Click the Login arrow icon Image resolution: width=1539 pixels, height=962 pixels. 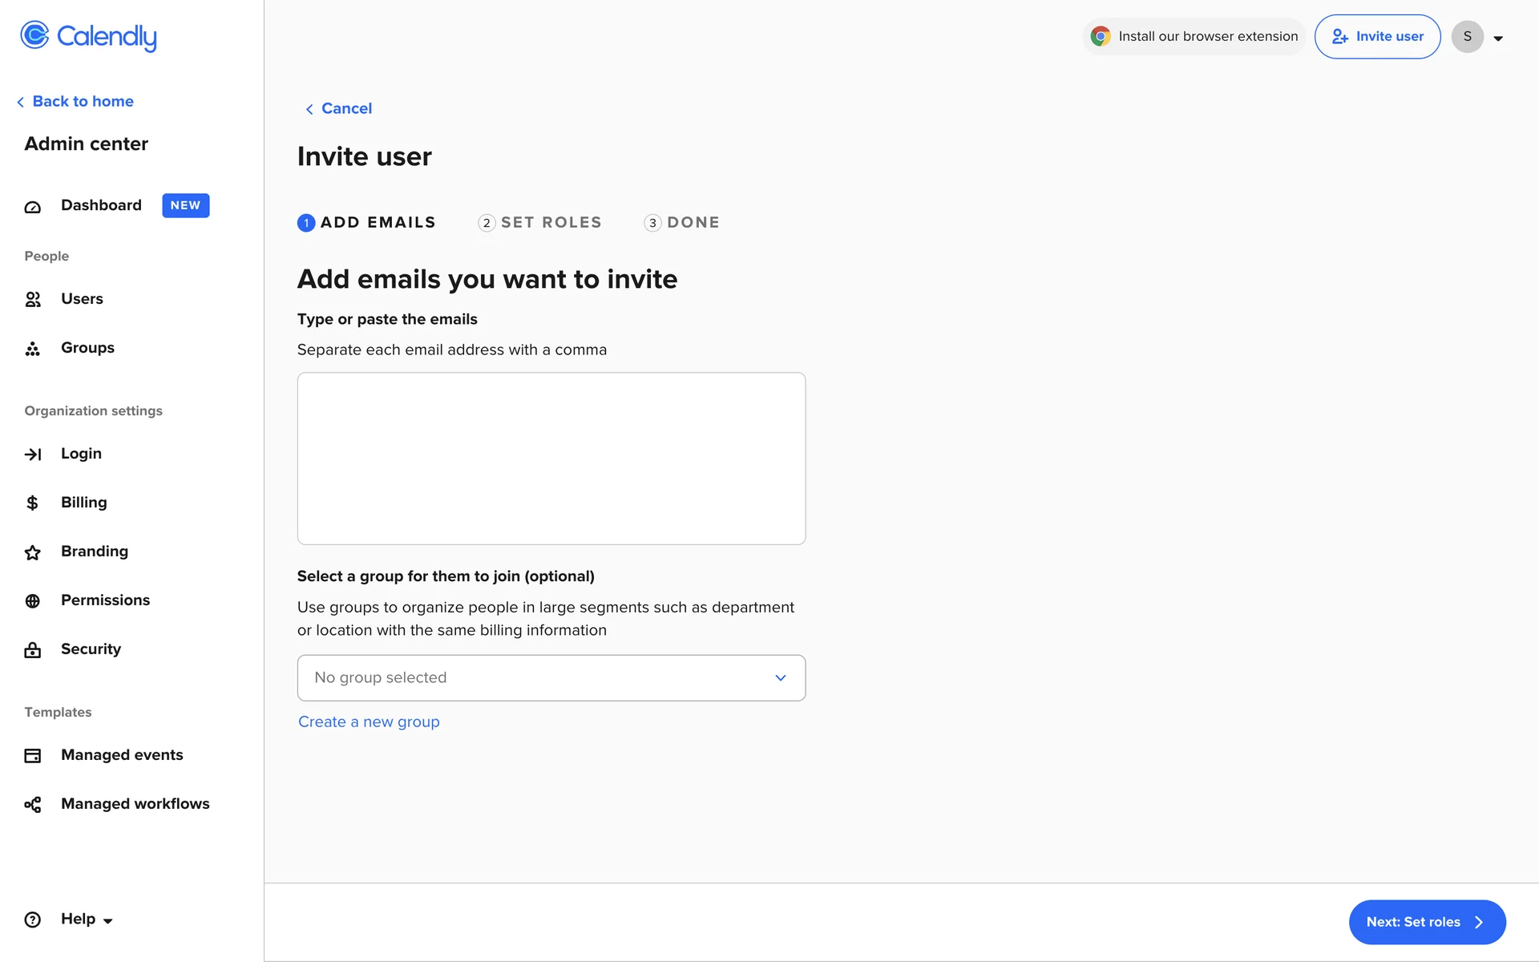[x=32, y=455]
